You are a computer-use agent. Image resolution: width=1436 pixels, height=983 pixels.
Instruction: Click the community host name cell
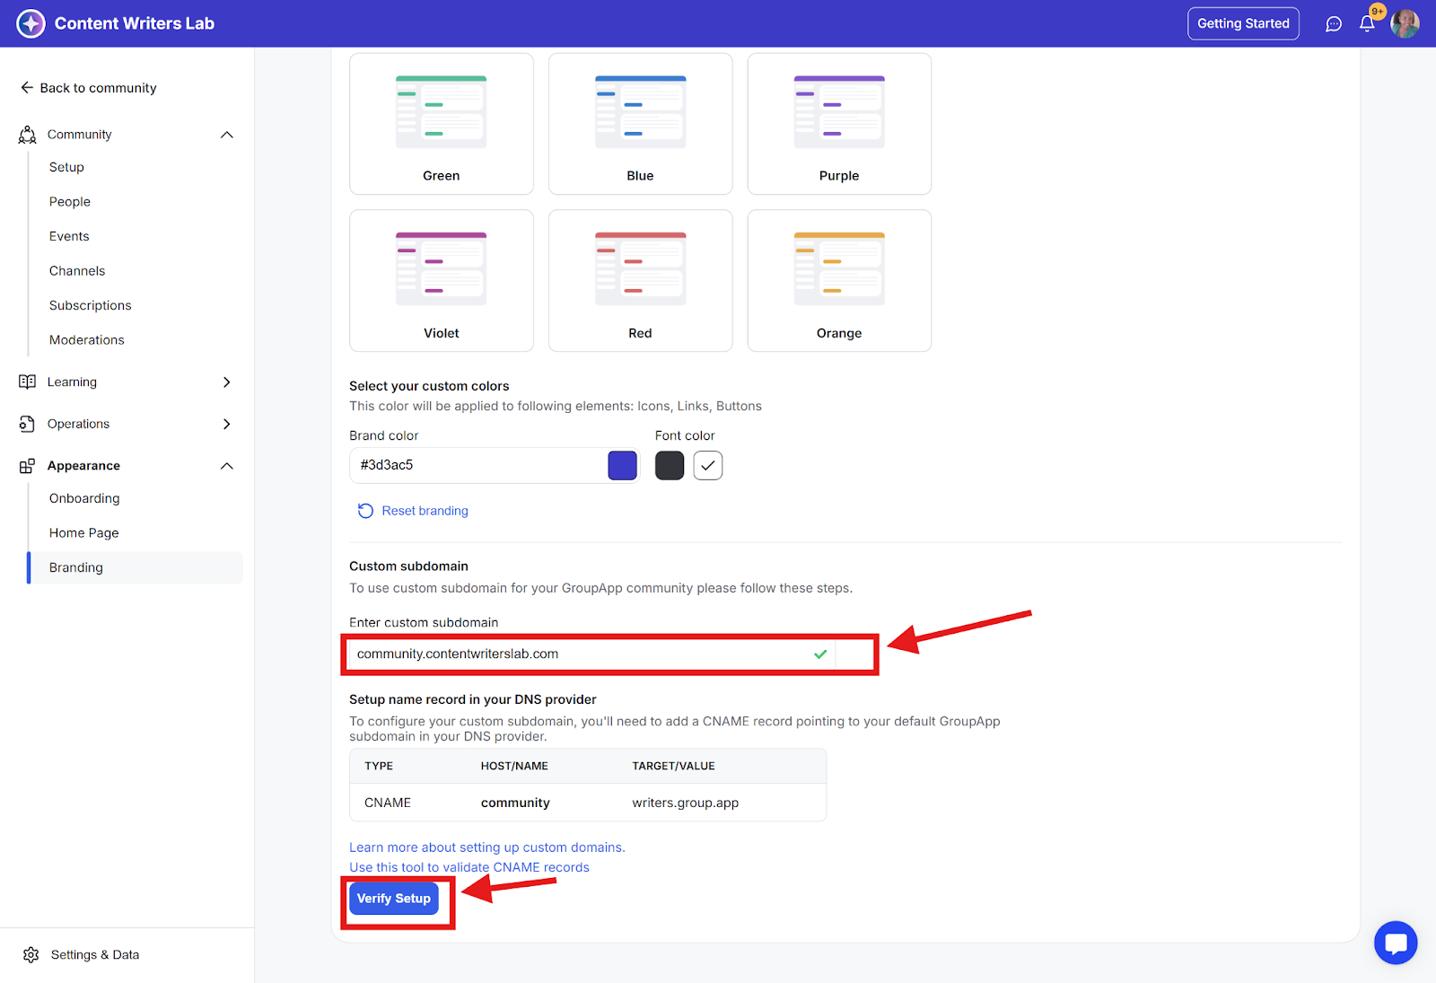(515, 803)
